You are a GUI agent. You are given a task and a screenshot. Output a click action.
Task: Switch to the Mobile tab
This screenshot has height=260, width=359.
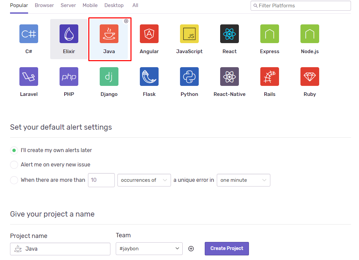point(90,5)
